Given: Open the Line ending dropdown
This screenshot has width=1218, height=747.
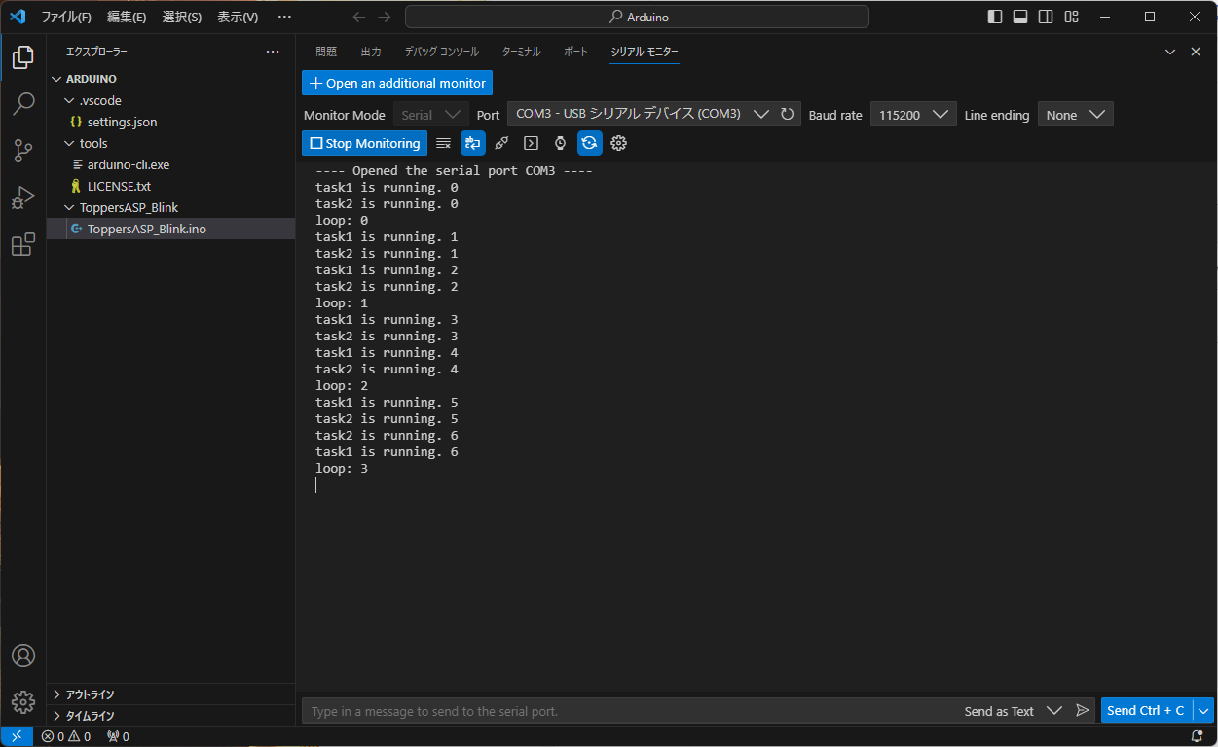Looking at the screenshot, I should [x=1075, y=114].
